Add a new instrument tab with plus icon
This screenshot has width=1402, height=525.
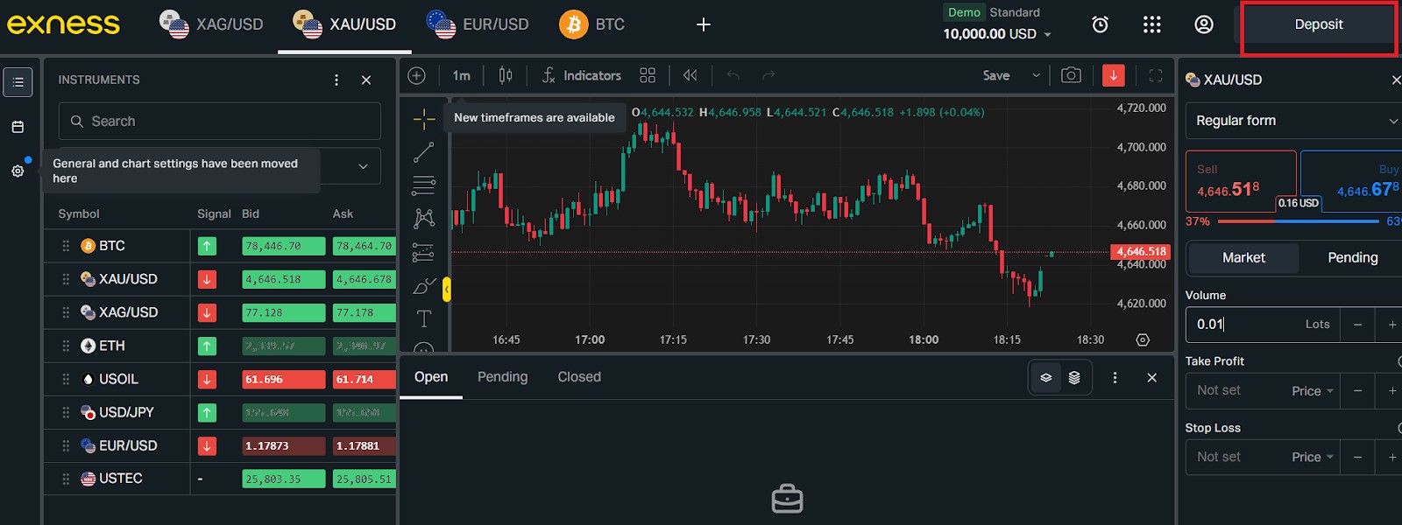point(703,24)
